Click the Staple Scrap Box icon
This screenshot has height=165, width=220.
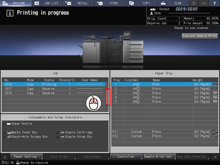63,137
